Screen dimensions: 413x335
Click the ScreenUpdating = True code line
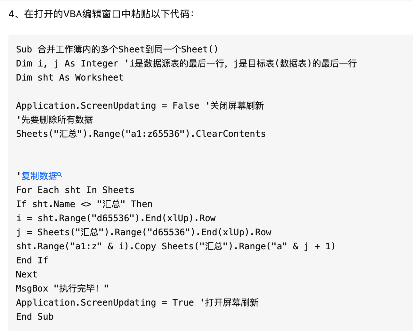click(137, 303)
